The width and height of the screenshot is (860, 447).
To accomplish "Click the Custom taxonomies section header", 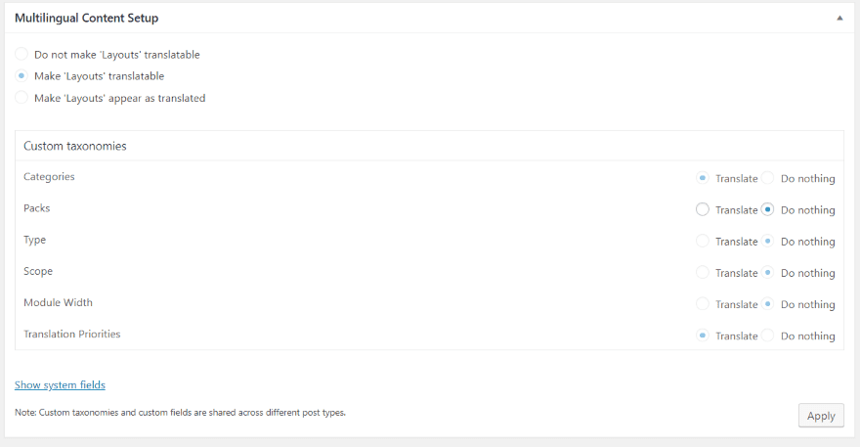I will [x=74, y=146].
